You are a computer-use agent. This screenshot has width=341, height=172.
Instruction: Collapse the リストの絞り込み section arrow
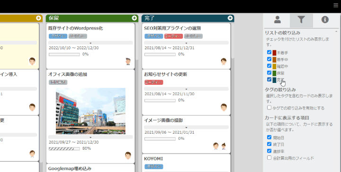pyautogui.click(x=336, y=32)
